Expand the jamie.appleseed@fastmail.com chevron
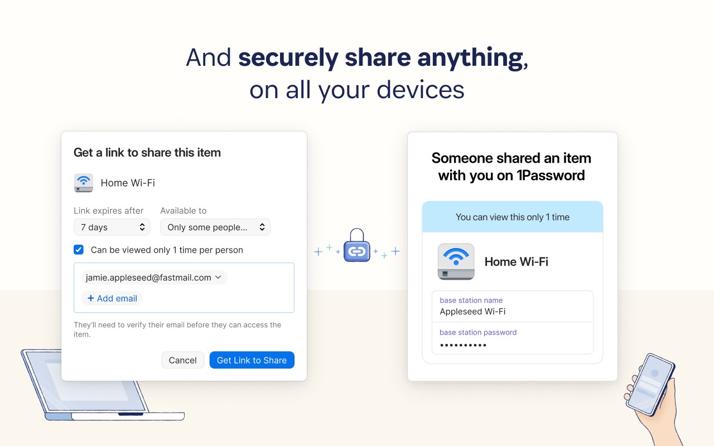Screen dimensions: 714x446 click(x=218, y=277)
